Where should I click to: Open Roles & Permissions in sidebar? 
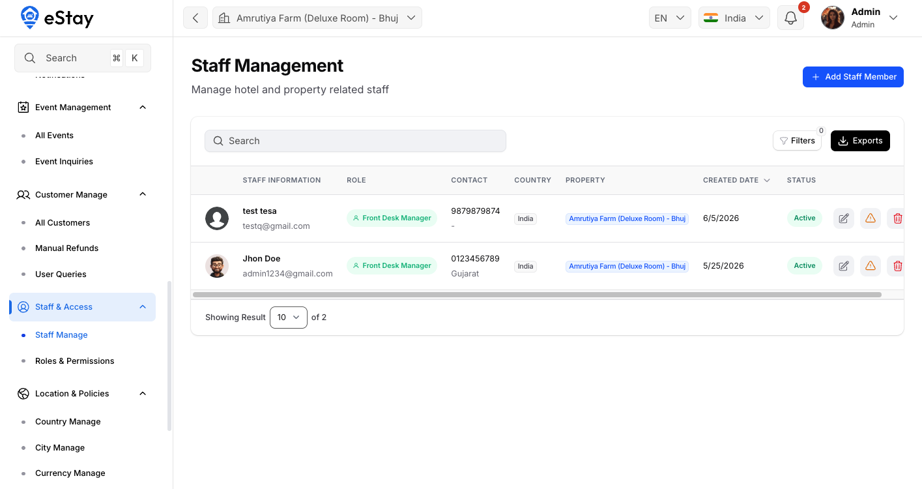click(x=74, y=361)
